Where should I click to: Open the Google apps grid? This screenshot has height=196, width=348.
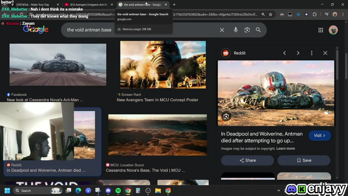321,30
